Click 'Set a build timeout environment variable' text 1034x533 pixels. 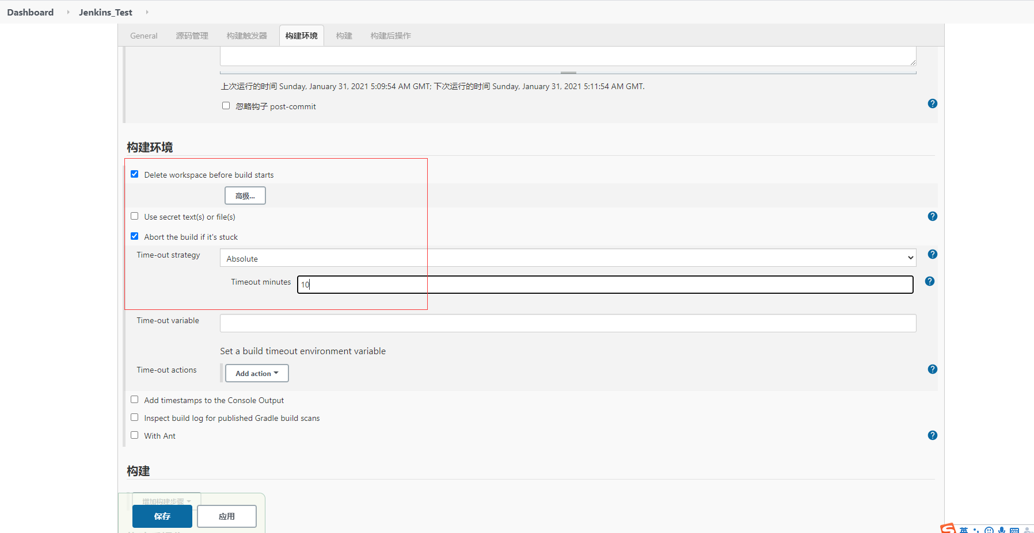point(303,351)
